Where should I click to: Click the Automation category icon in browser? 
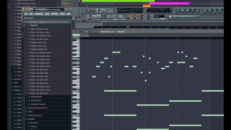29,97
